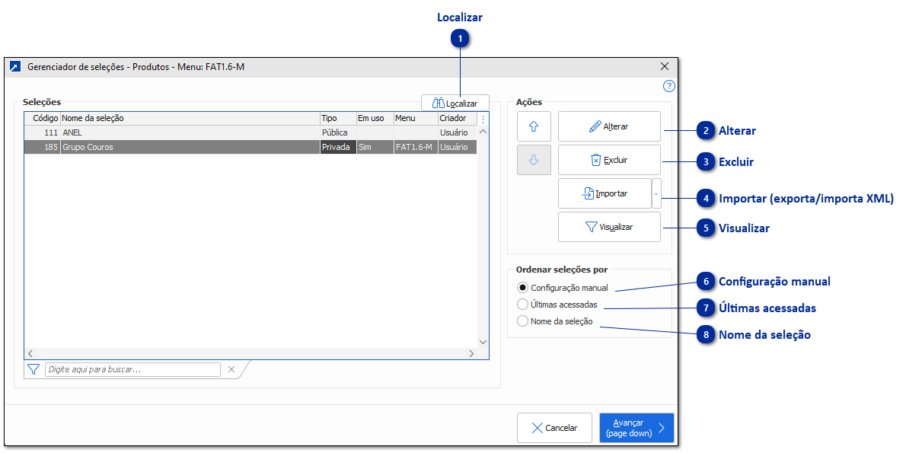Viewport: 906px width, 453px height.
Task: Sort by the Tipo column header
Action: 338,119
